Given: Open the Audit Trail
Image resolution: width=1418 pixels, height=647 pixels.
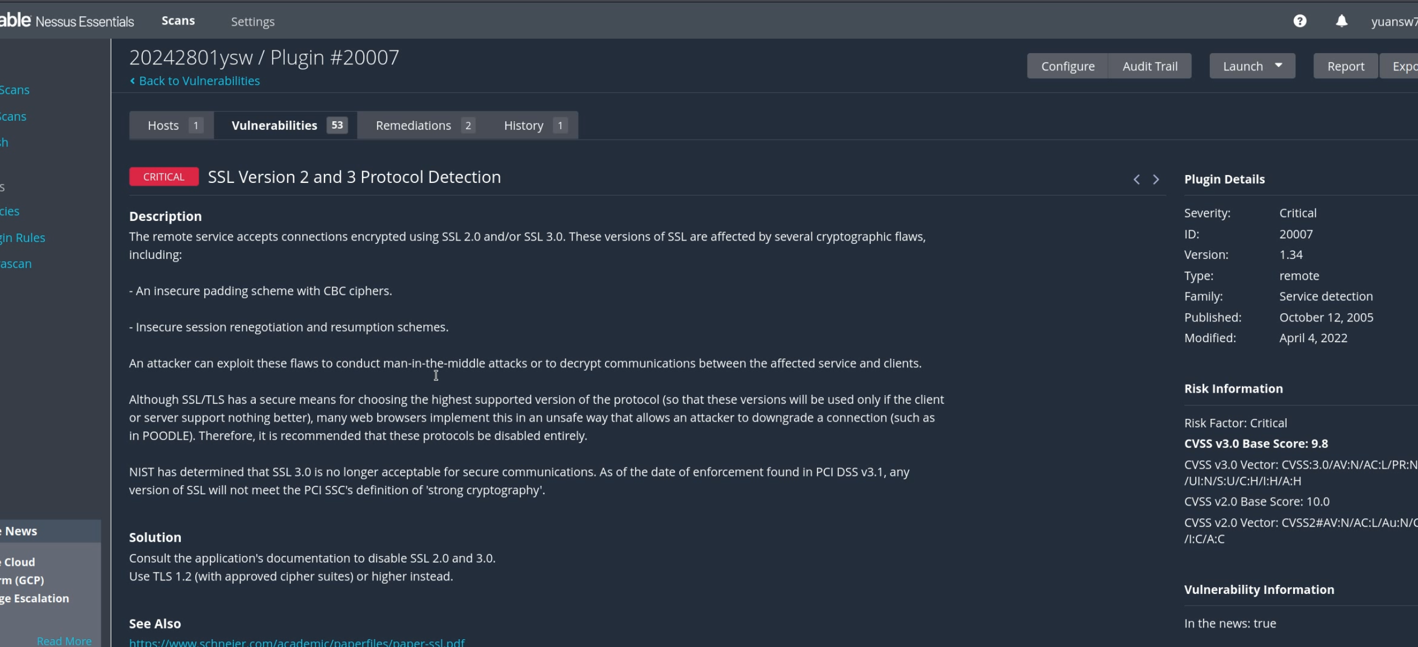Looking at the screenshot, I should [1149, 66].
